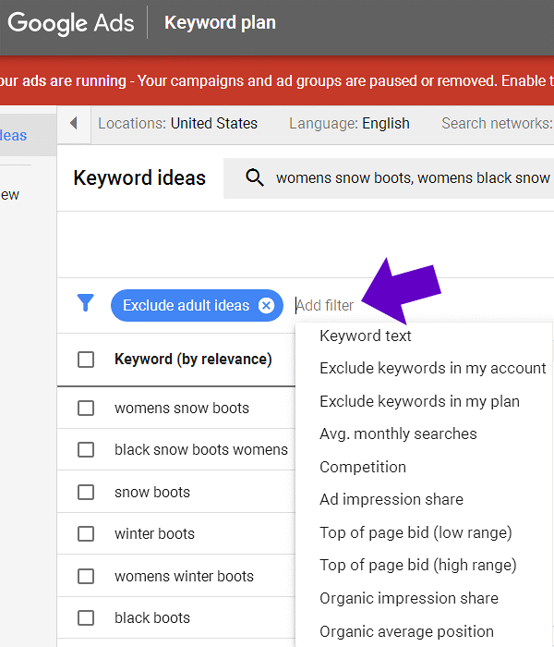Image resolution: width=554 pixels, height=647 pixels.
Task: Collapse the left sidebar with arrow
Action: coord(74,124)
